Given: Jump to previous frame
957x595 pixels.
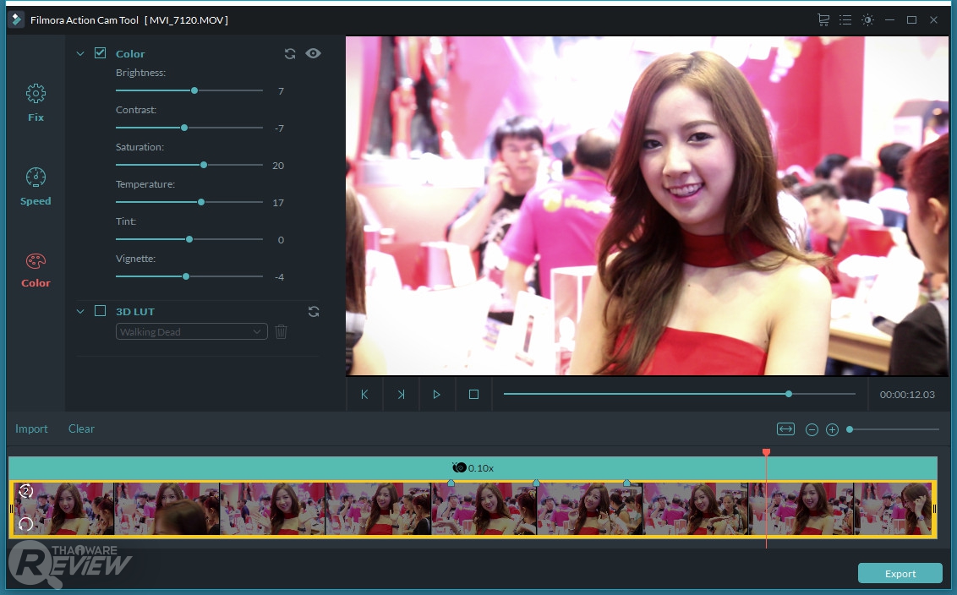Looking at the screenshot, I should coord(364,394).
